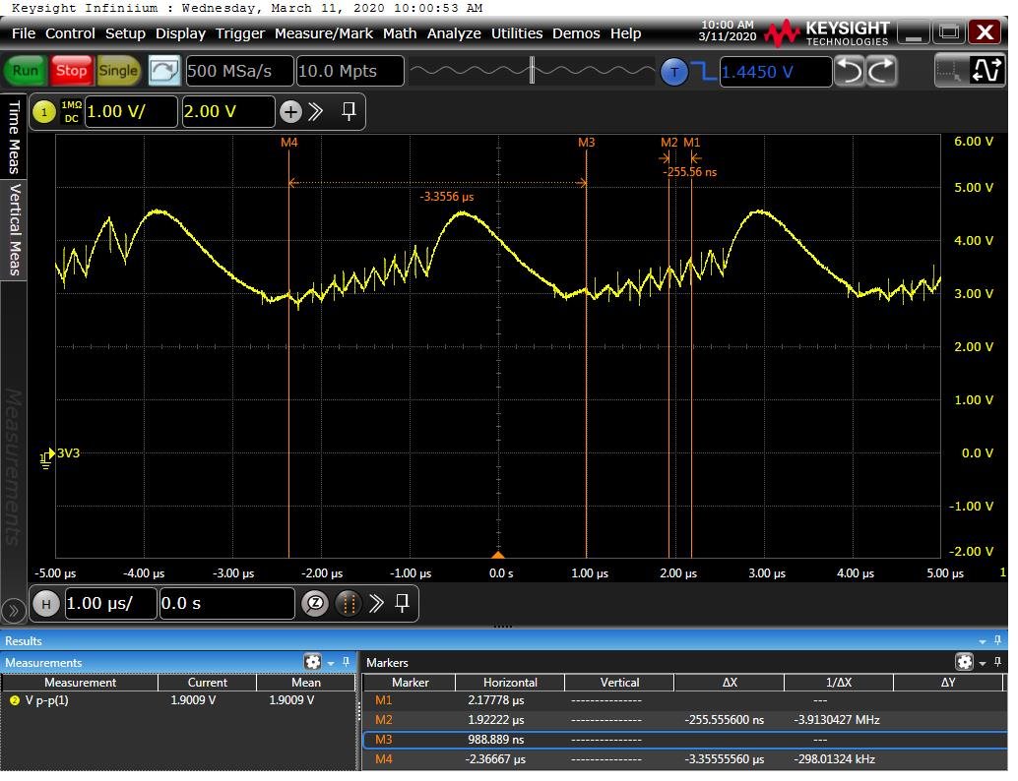Open Measurements panel settings gear
Viewport: 1018px width, 781px height.
click(x=312, y=662)
